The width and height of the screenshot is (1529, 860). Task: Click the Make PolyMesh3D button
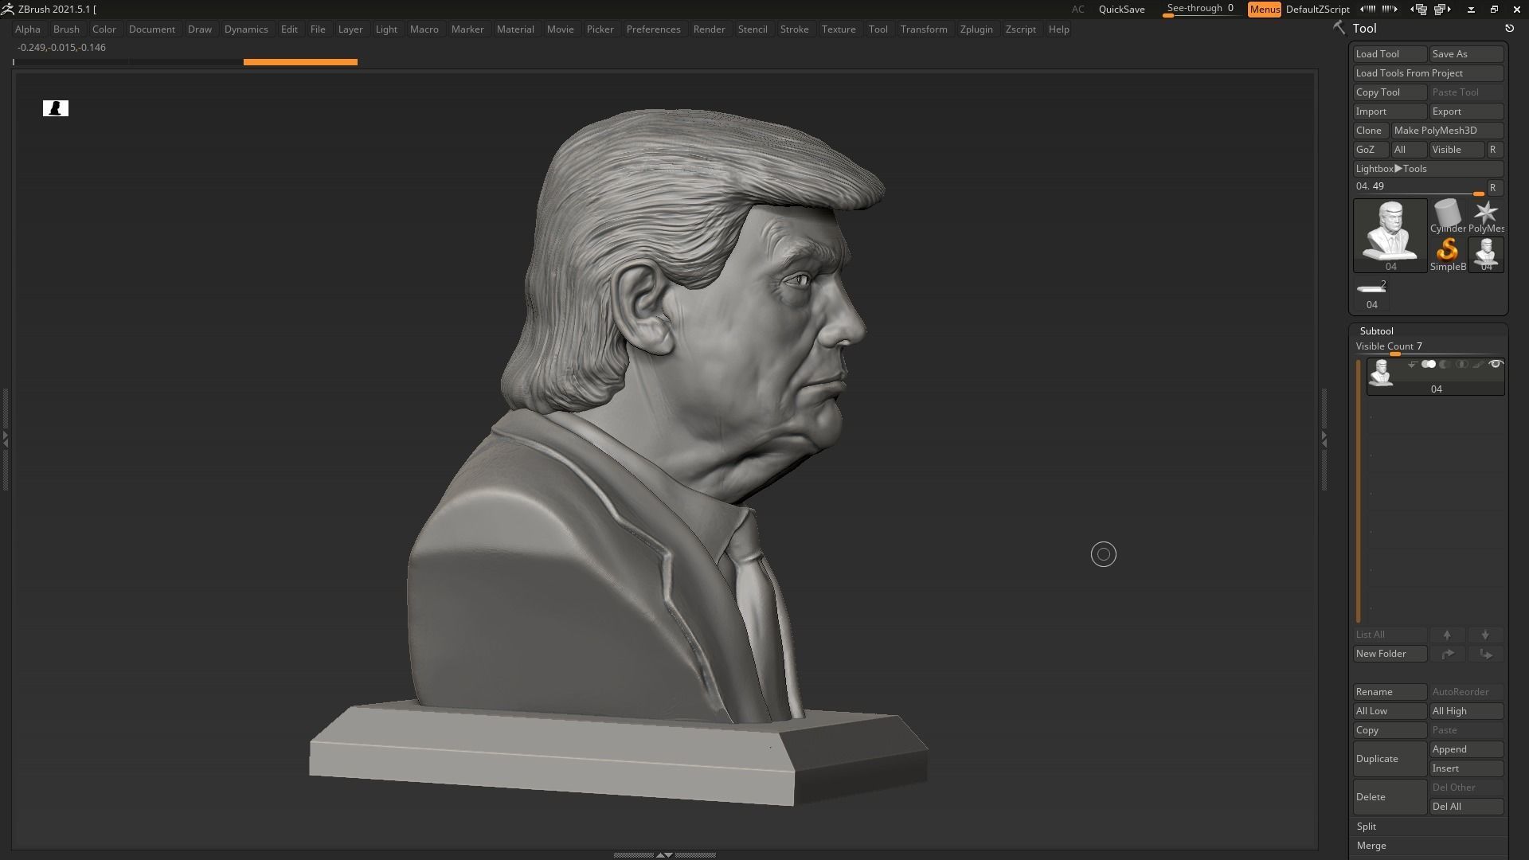[x=1447, y=130]
